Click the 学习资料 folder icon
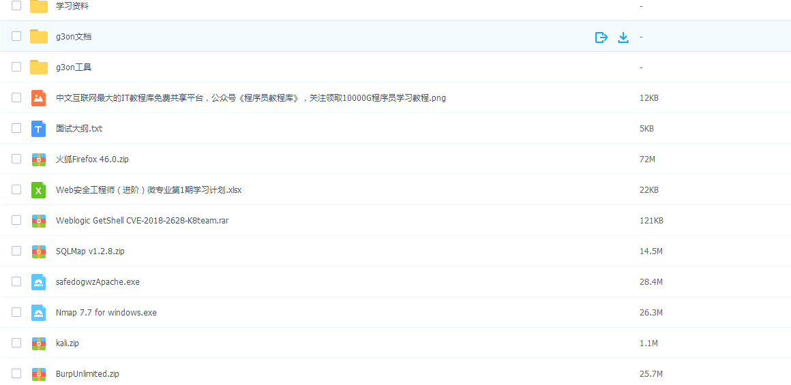Screen dimensions: 791x385 [x=39, y=6]
